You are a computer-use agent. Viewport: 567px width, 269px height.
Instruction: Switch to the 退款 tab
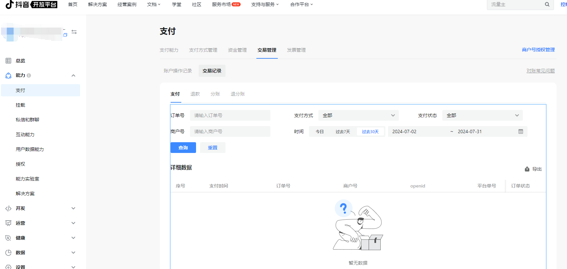195,94
